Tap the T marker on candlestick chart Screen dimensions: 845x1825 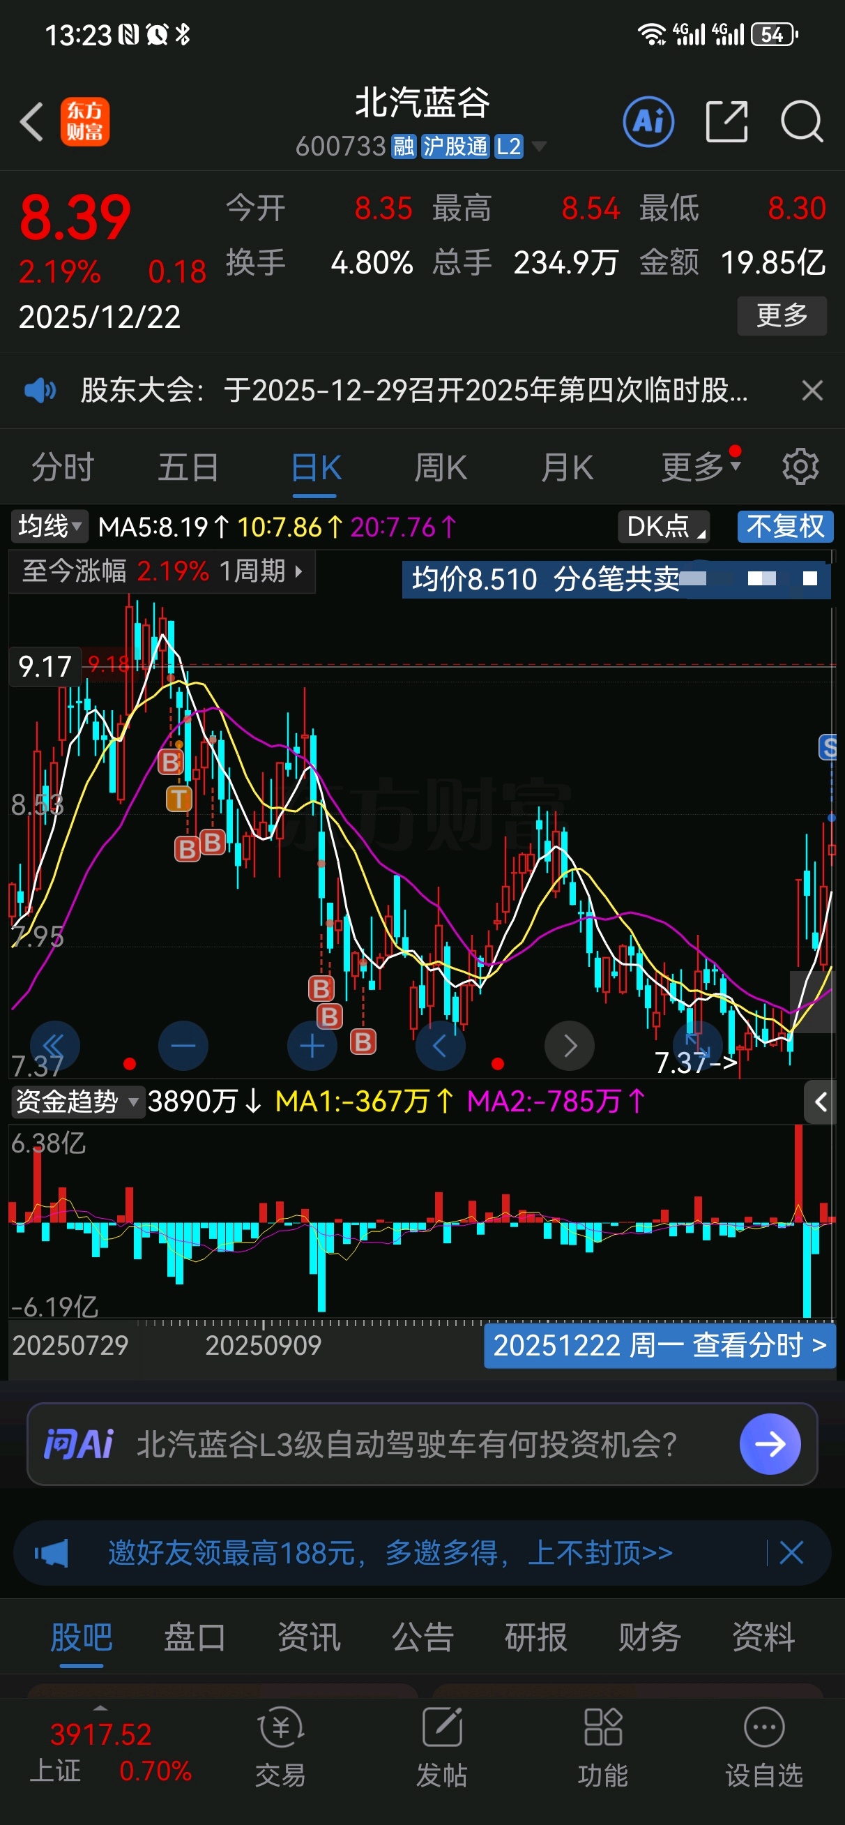[x=178, y=798]
